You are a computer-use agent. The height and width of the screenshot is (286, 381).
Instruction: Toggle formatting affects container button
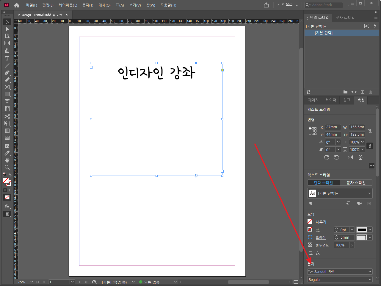(5, 190)
